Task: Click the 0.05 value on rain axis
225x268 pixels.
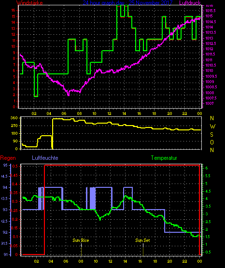Action: [14, 246]
